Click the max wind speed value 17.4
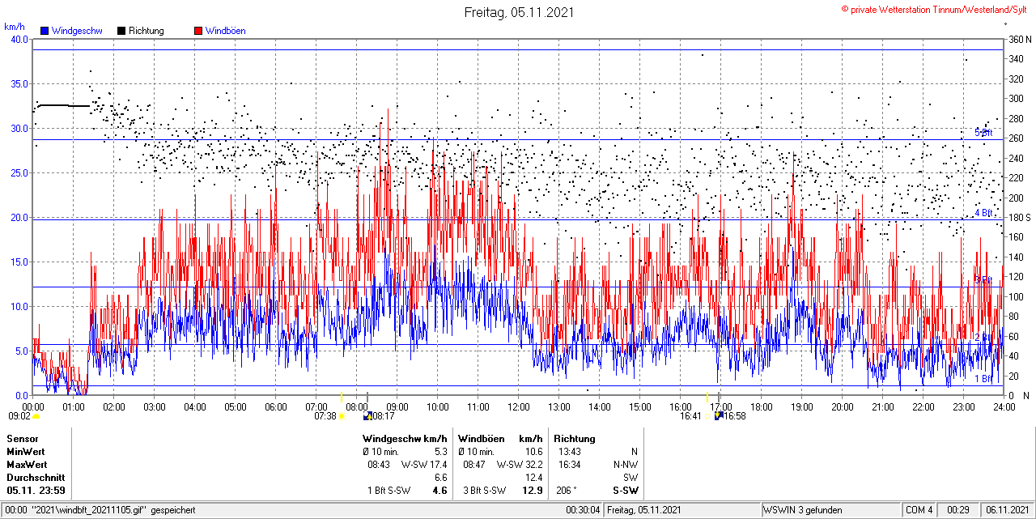This screenshot has width=1036, height=519. [x=439, y=464]
